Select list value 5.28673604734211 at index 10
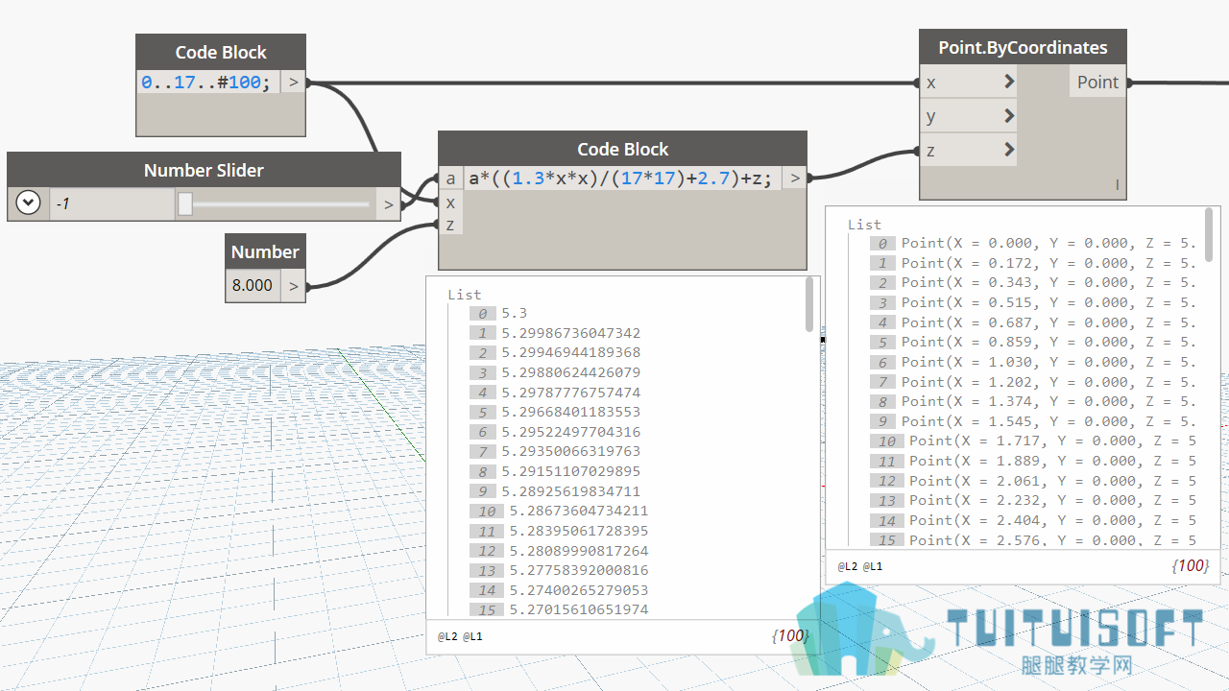1229x691 pixels. click(578, 511)
